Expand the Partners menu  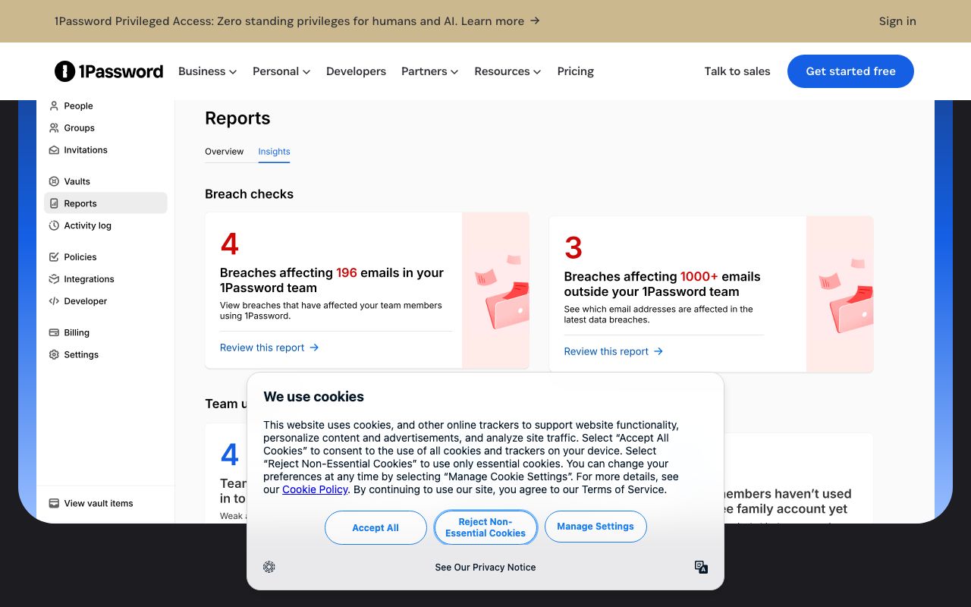tap(430, 71)
